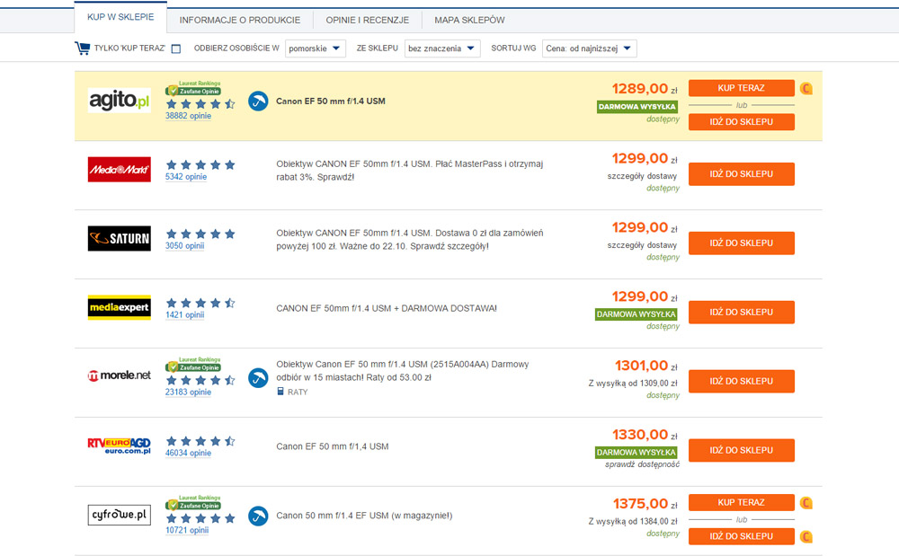Go to the morele.net shop offer
The image size is (899, 556).
coord(742,382)
